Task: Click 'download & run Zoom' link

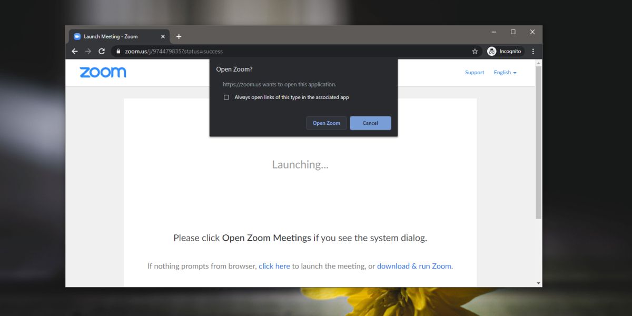Action: 414,266
